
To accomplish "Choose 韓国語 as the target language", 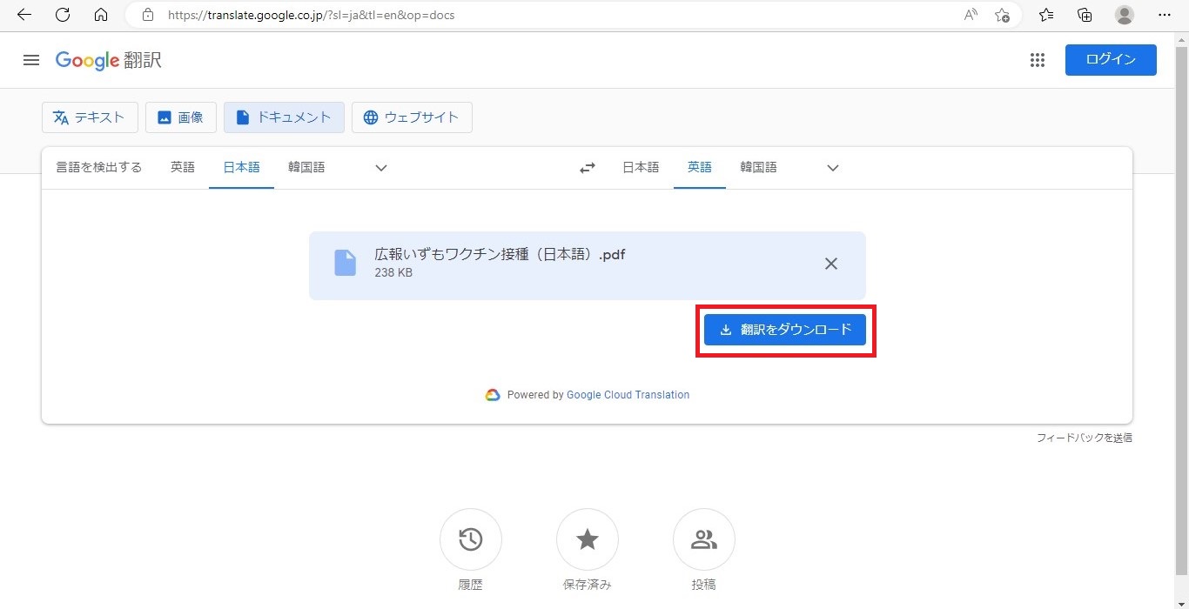I will (x=758, y=167).
